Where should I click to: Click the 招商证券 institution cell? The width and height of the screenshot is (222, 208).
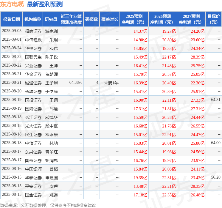[33, 31]
